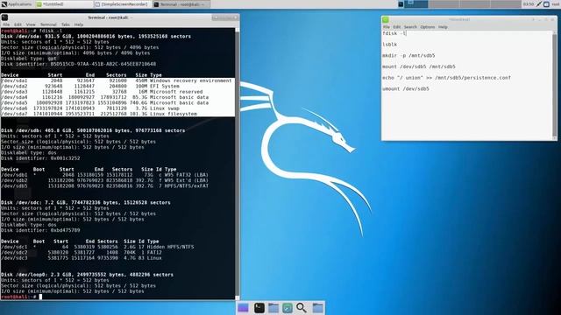Viewport: 561px width, 315px height.
Task: Switch to the Untitled text editor taskbar button
Action: point(64,4)
